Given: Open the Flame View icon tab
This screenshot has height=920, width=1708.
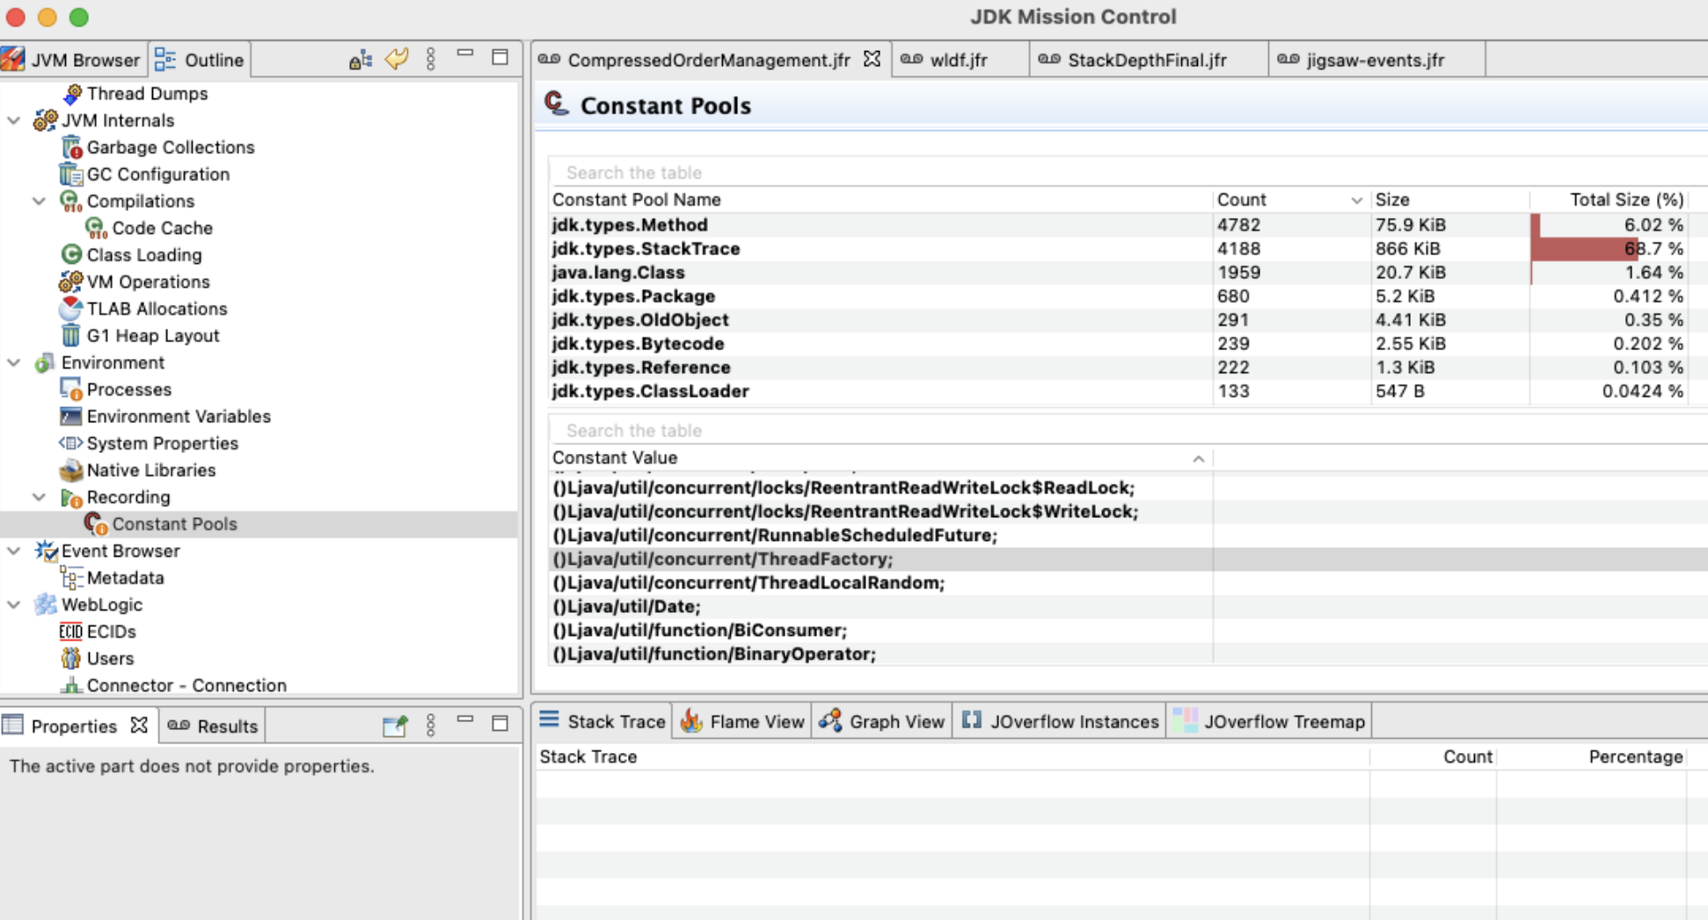Looking at the screenshot, I should click(691, 721).
